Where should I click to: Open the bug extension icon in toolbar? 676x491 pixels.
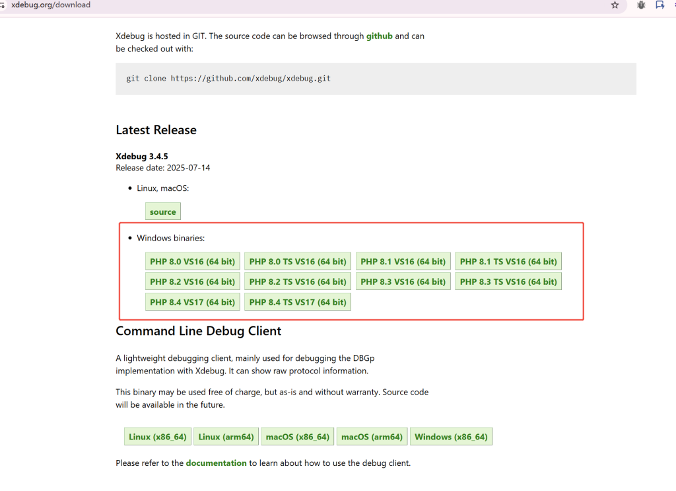coord(641,5)
